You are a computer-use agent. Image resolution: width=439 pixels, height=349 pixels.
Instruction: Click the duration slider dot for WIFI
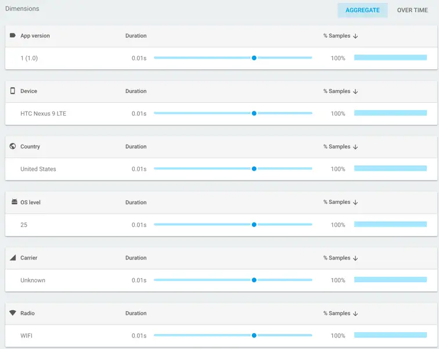(254, 336)
